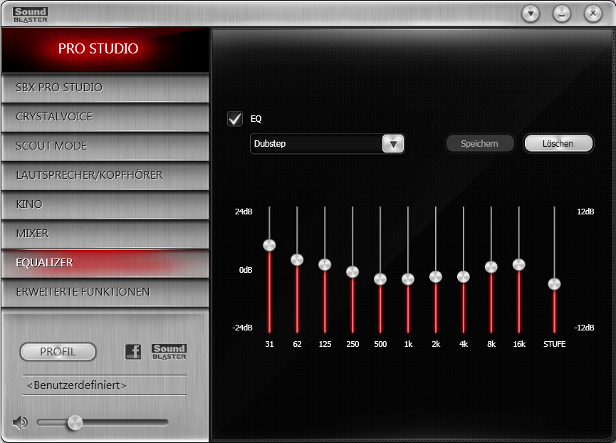Click the EQ label text
The width and height of the screenshot is (616, 443).
click(256, 119)
